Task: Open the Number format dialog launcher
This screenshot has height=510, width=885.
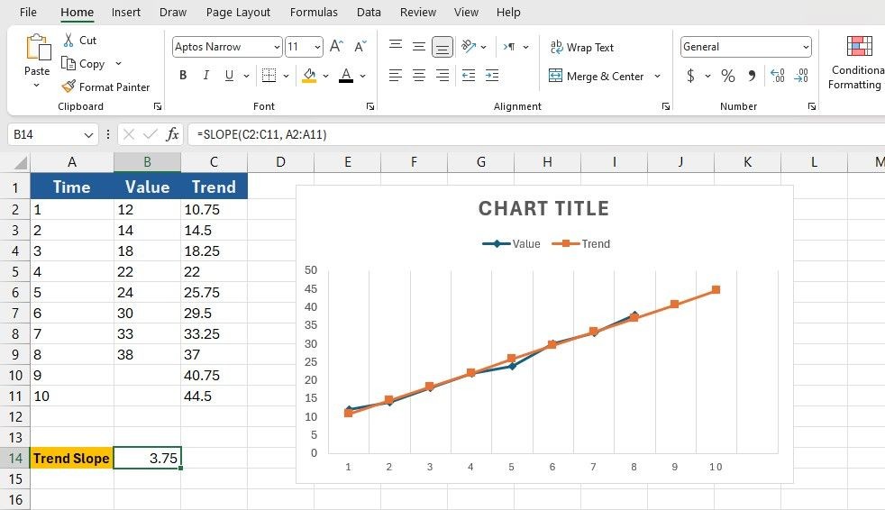Action: (x=812, y=106)
